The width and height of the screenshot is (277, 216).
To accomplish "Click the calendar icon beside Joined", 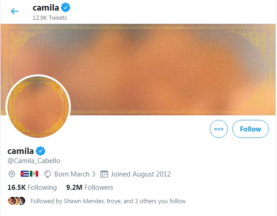I will (104, 174).
